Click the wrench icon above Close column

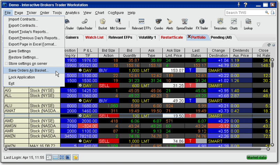269,45
